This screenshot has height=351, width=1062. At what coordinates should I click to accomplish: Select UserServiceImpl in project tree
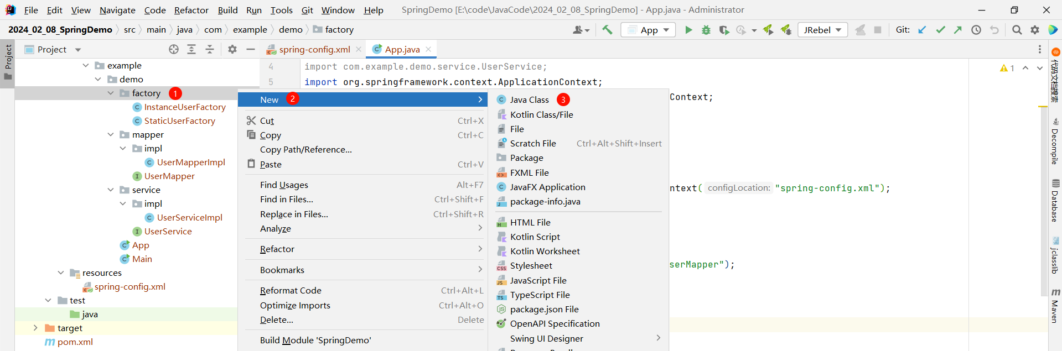coord(189,217)
